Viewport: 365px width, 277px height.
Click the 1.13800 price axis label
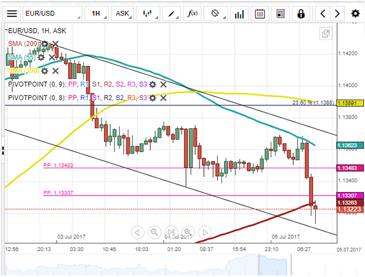(x=347, y=117)
